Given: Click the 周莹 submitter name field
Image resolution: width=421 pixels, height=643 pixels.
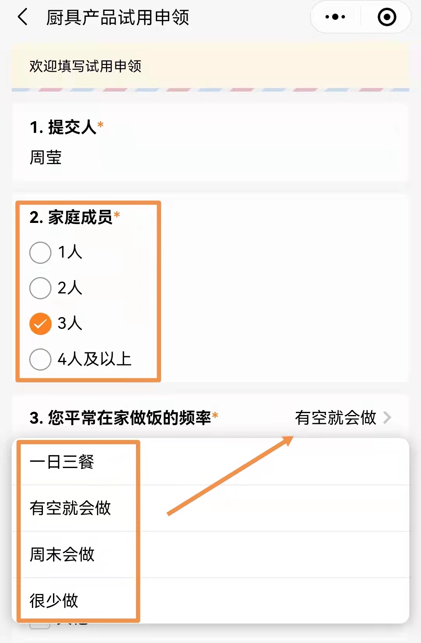Looking at the screenshot, I should coord(46,157).
